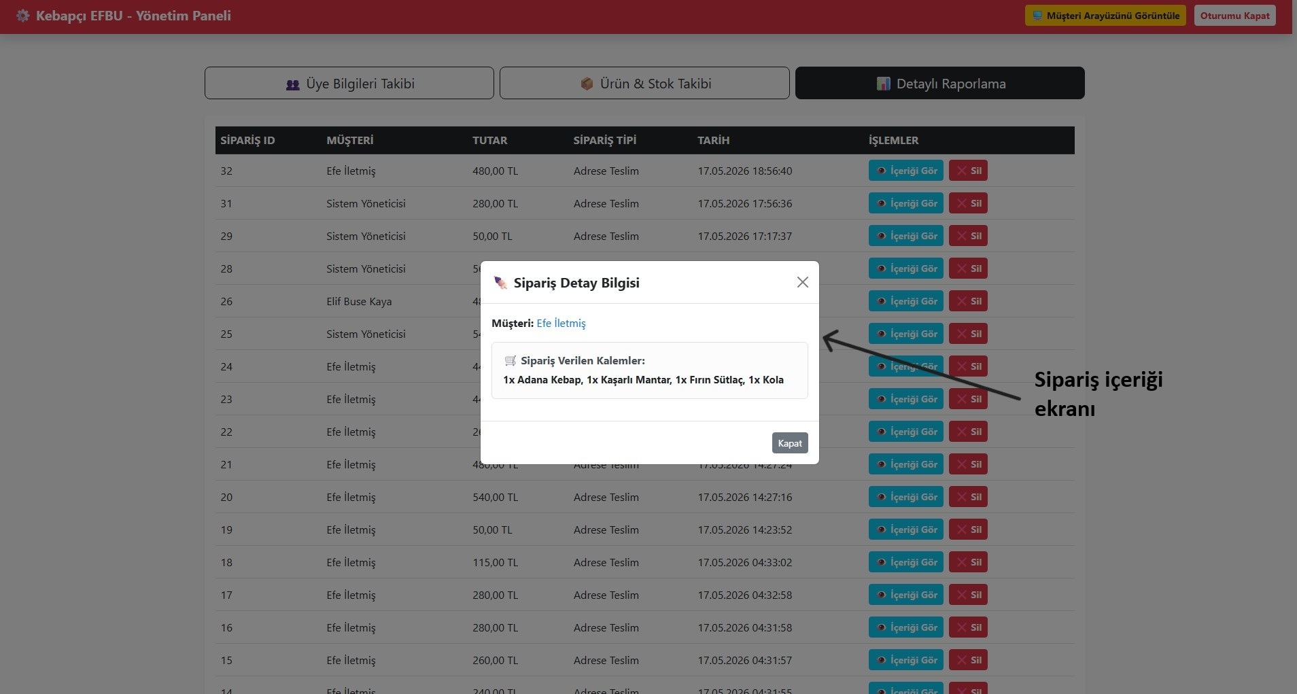The width and height of the screenshot is (1297, 694).
Task: Click the TUTAR column header
Action: tap(489, 140)
